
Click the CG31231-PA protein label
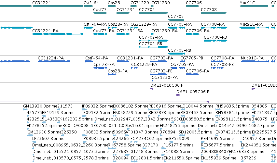click(130, 58)
